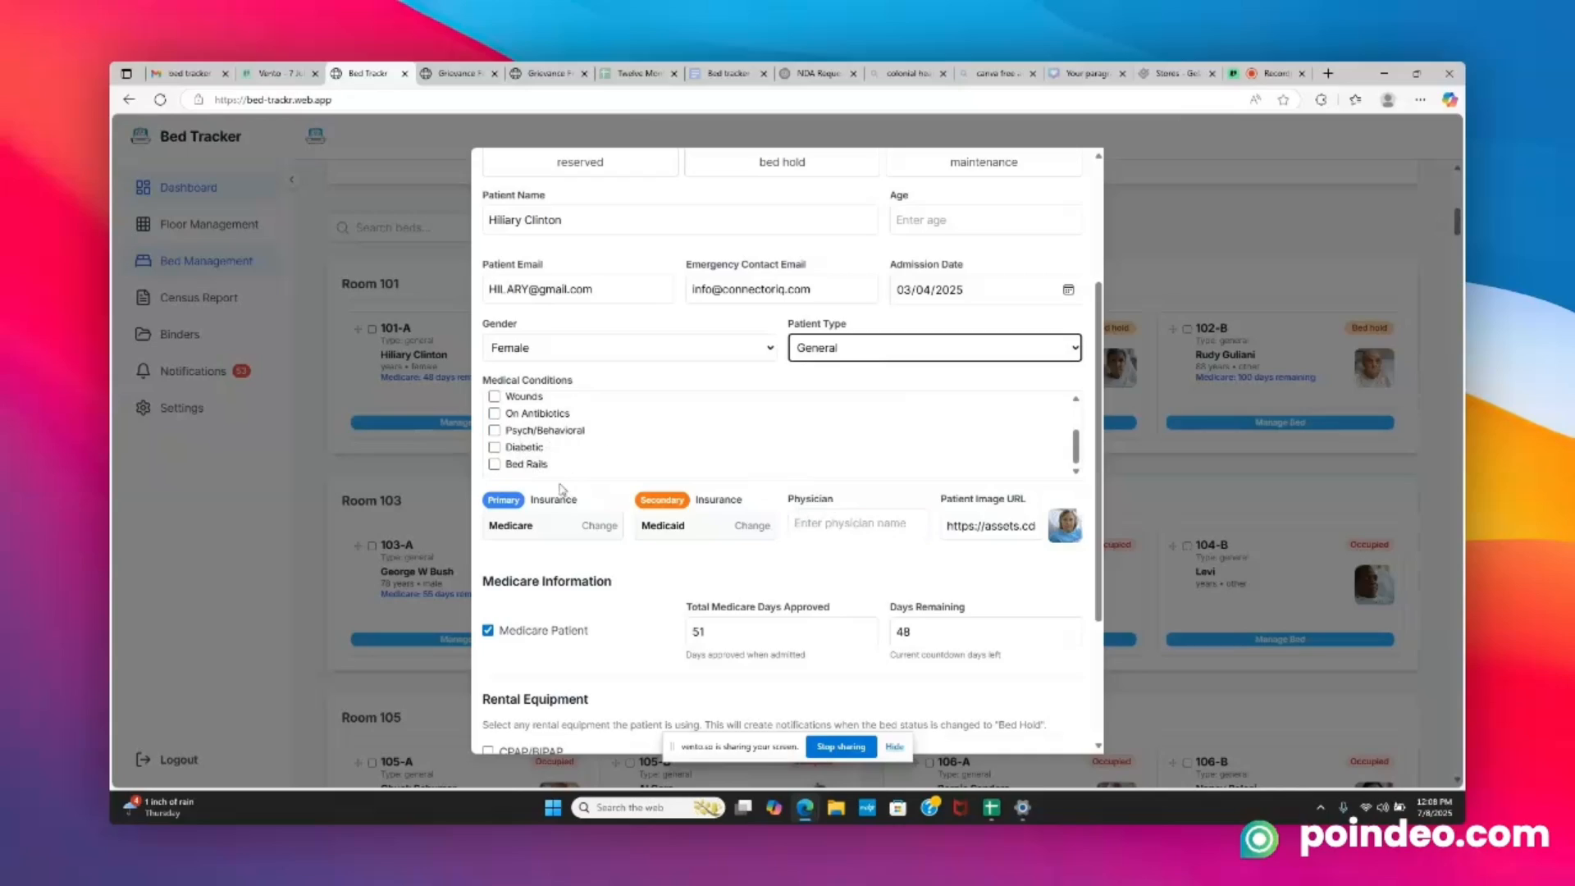Open the Census Report section
This screenshot has height=886, width=1575.
199,297
